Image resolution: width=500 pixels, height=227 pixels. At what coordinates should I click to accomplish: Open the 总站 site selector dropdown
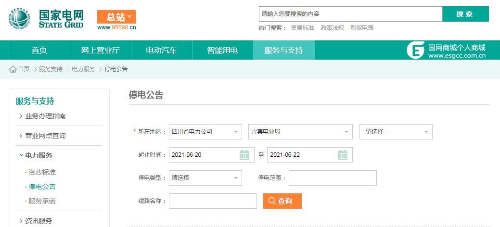pyautogui.click(x=116, y=17)
